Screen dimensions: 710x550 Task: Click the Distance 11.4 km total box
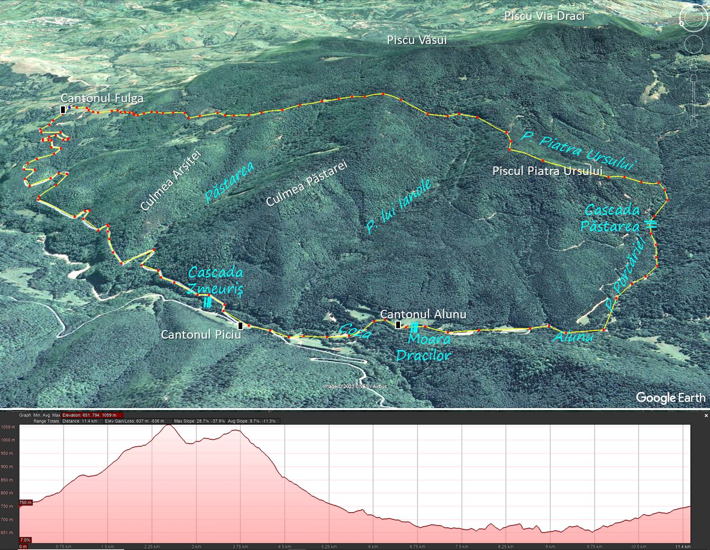[80, 421]
